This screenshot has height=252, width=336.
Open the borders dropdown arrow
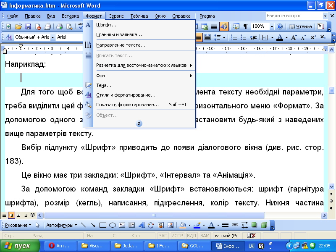click(272, 37)
